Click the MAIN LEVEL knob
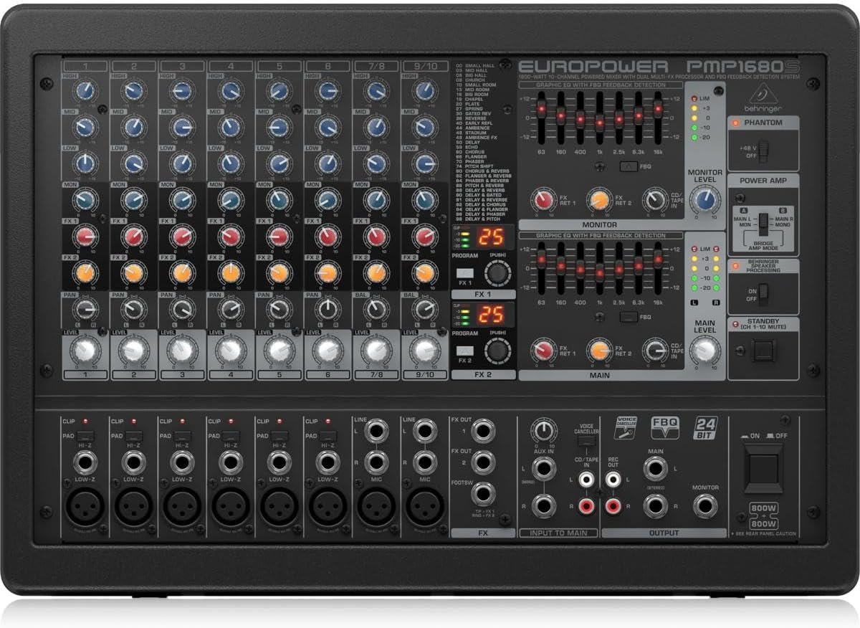The width and height of the screenshot is (860, 628). point(705,350)
